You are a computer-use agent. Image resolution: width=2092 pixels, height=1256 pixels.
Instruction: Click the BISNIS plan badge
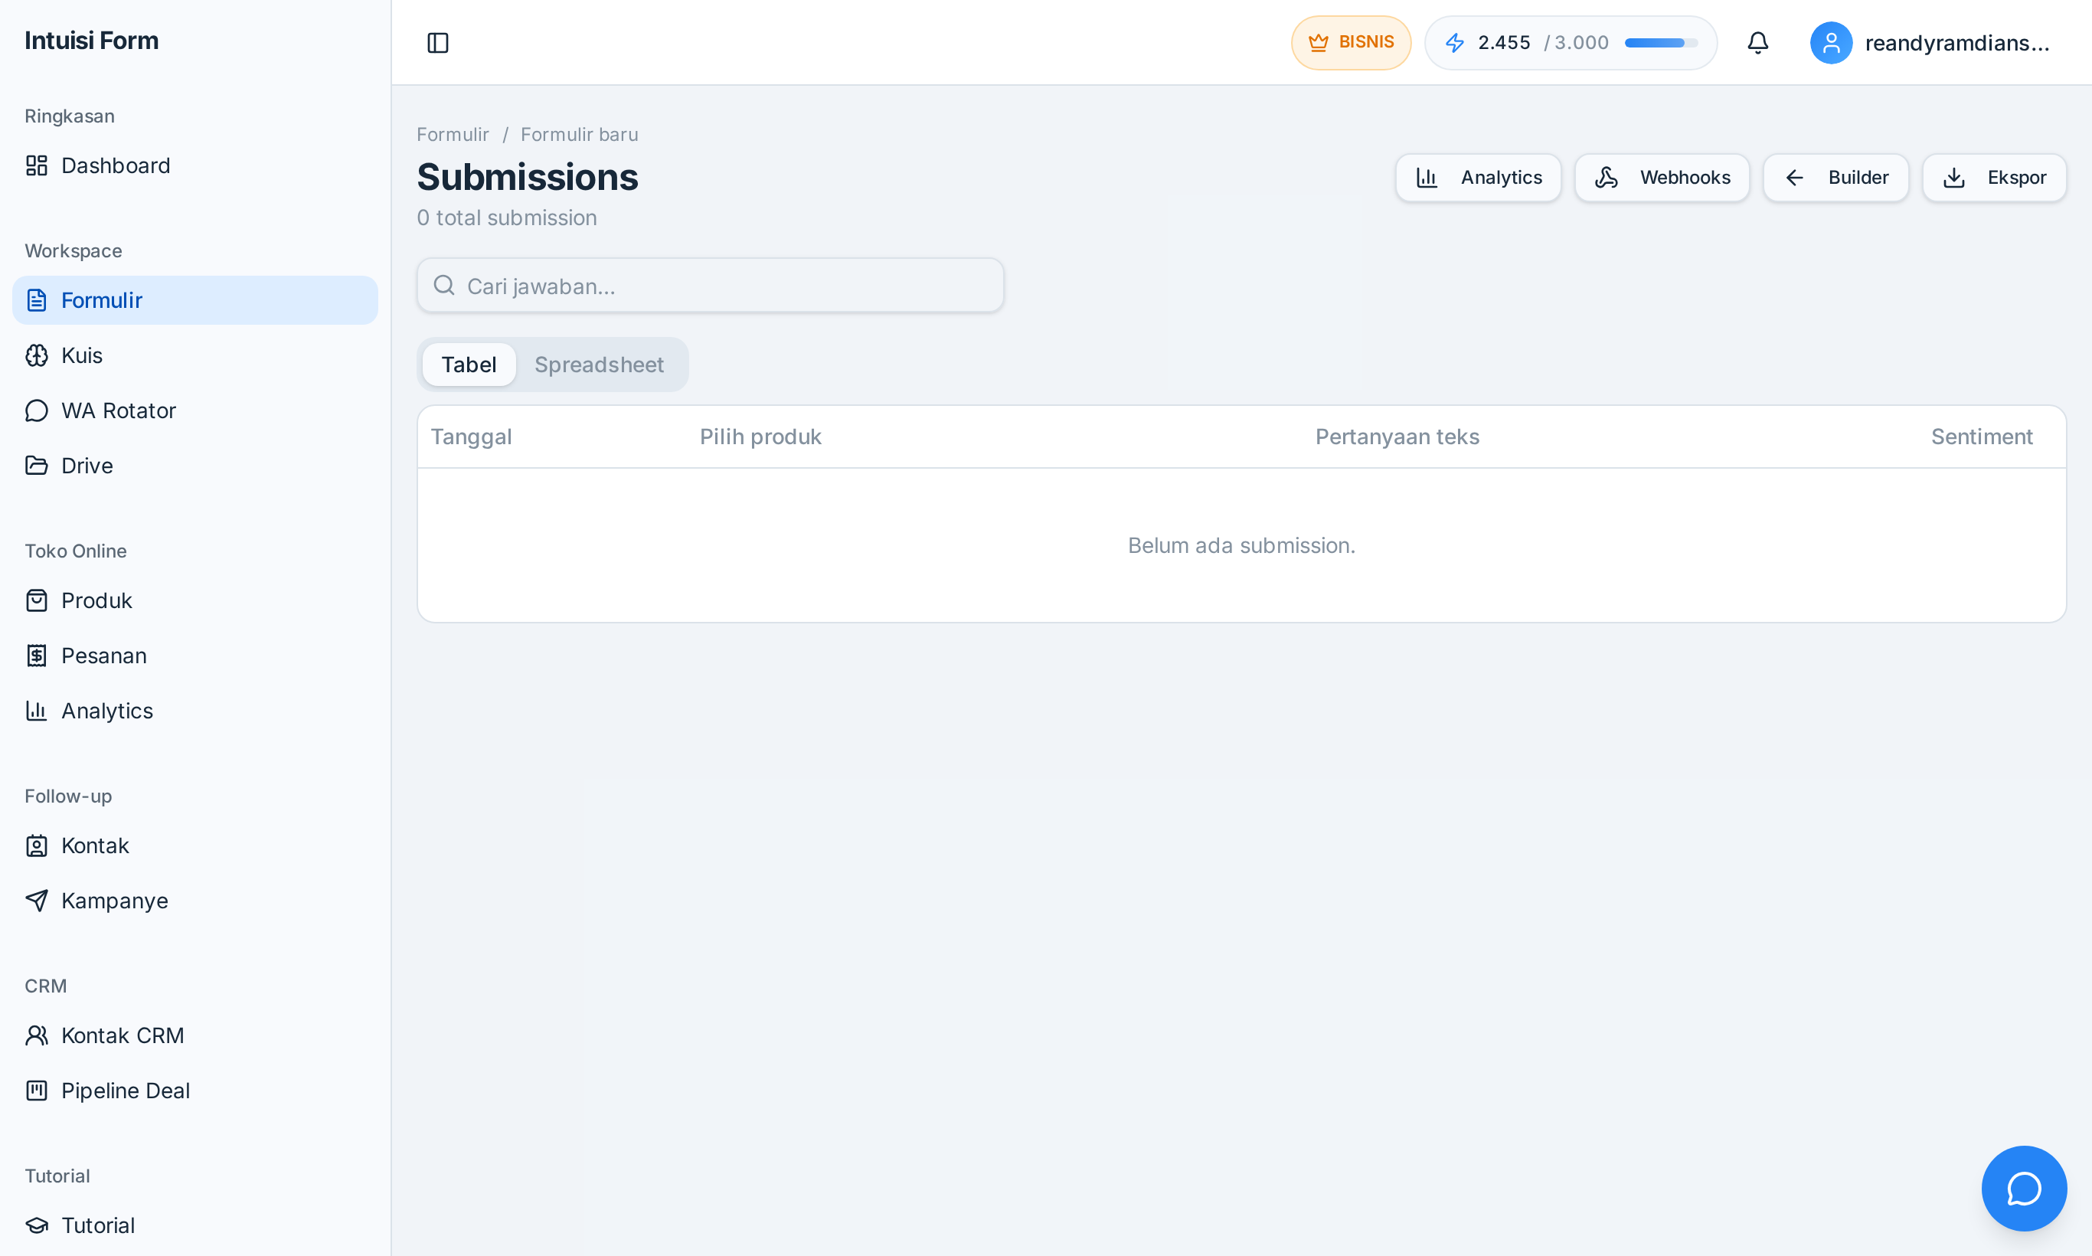[1351, 42]
